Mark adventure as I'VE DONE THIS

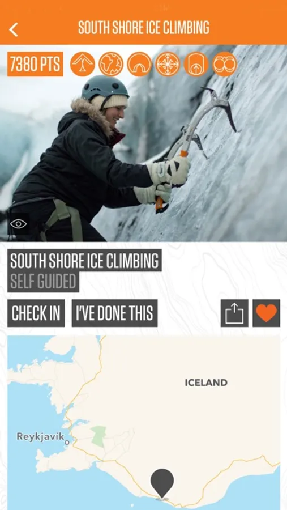(x=114, y=313)
